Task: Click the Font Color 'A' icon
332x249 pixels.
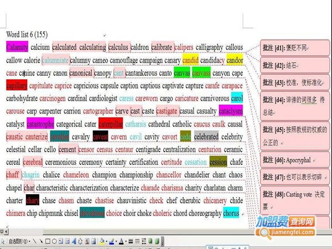Action: point(121,241)
